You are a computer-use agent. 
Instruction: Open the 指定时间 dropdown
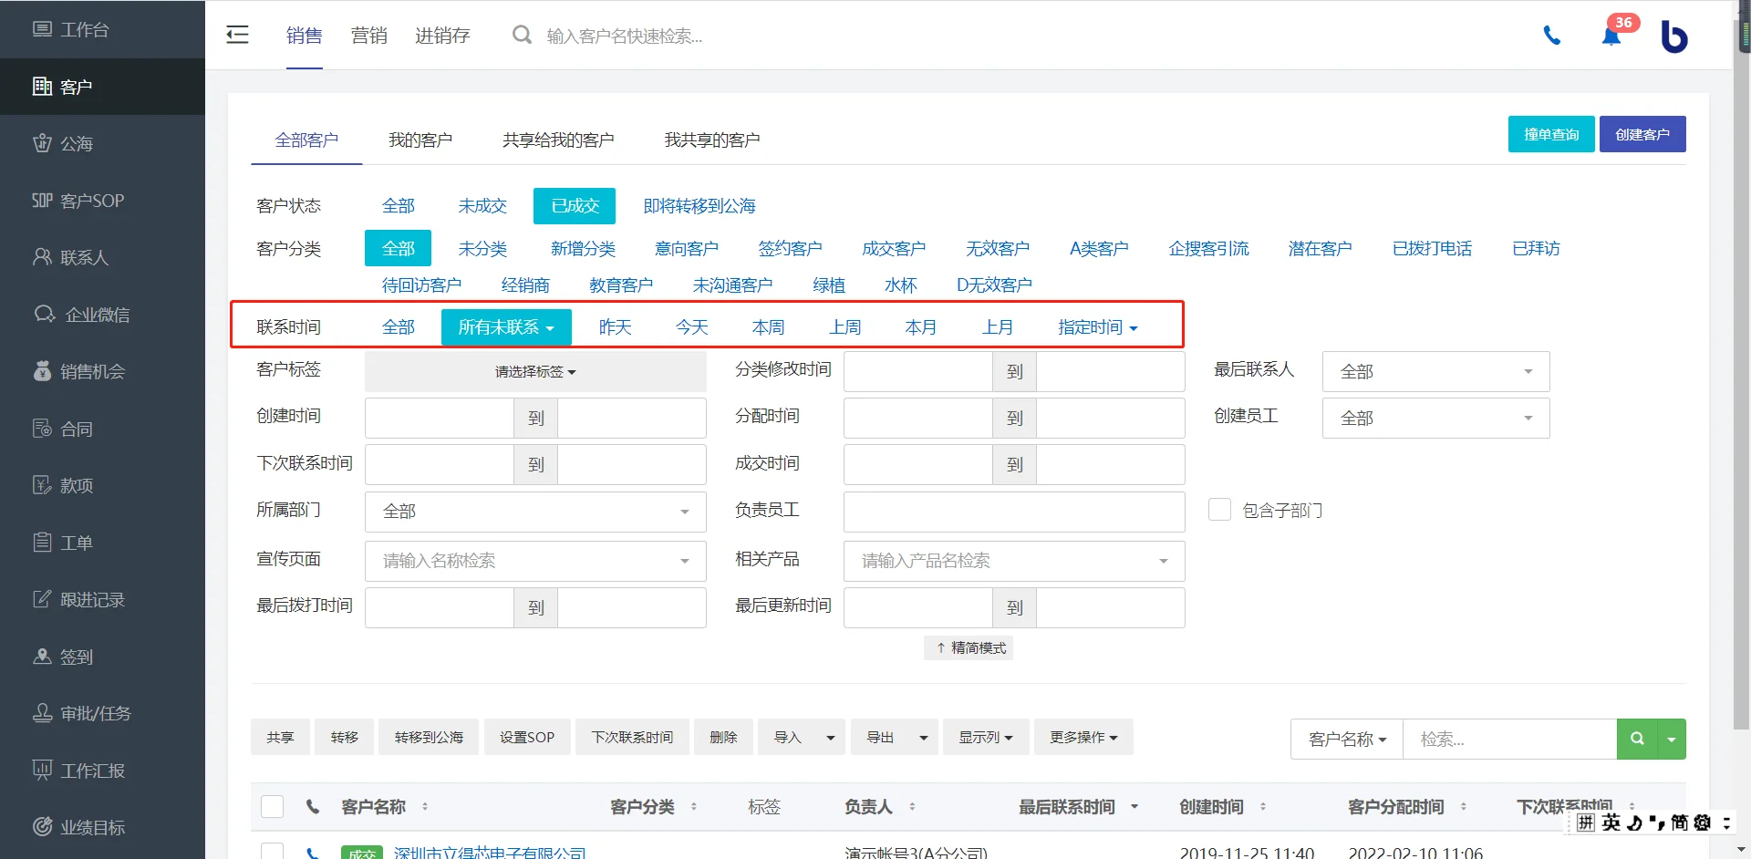tap(1097, 327)
